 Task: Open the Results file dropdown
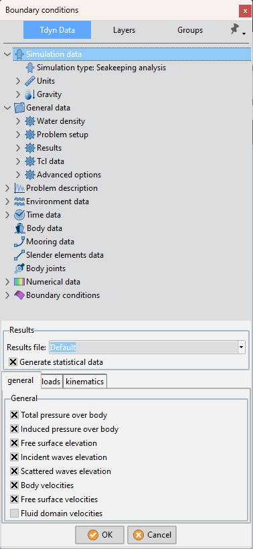[242, 347]
